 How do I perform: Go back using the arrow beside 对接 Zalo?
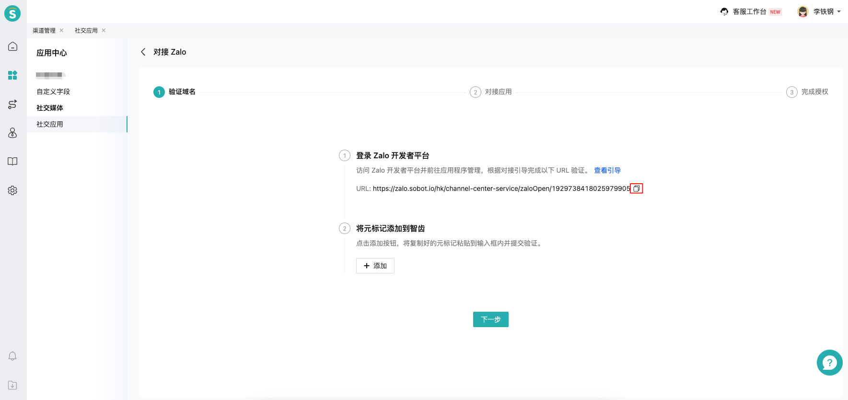tap(143, 52)
